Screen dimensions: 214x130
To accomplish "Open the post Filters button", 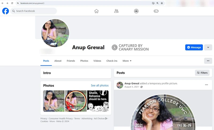I will pos(202,73).
